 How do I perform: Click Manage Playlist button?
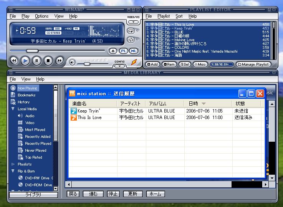[x=253, y=65]
